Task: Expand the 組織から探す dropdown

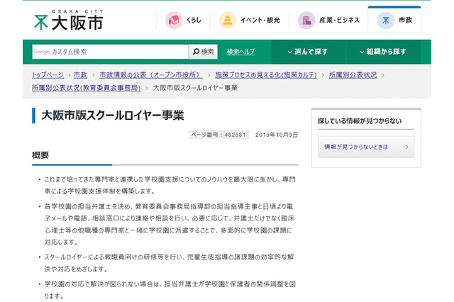Action: coord(383,52)
